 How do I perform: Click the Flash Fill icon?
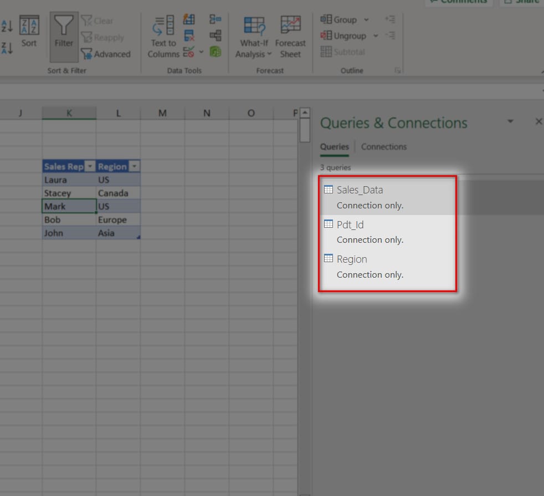tap(189, 19)
